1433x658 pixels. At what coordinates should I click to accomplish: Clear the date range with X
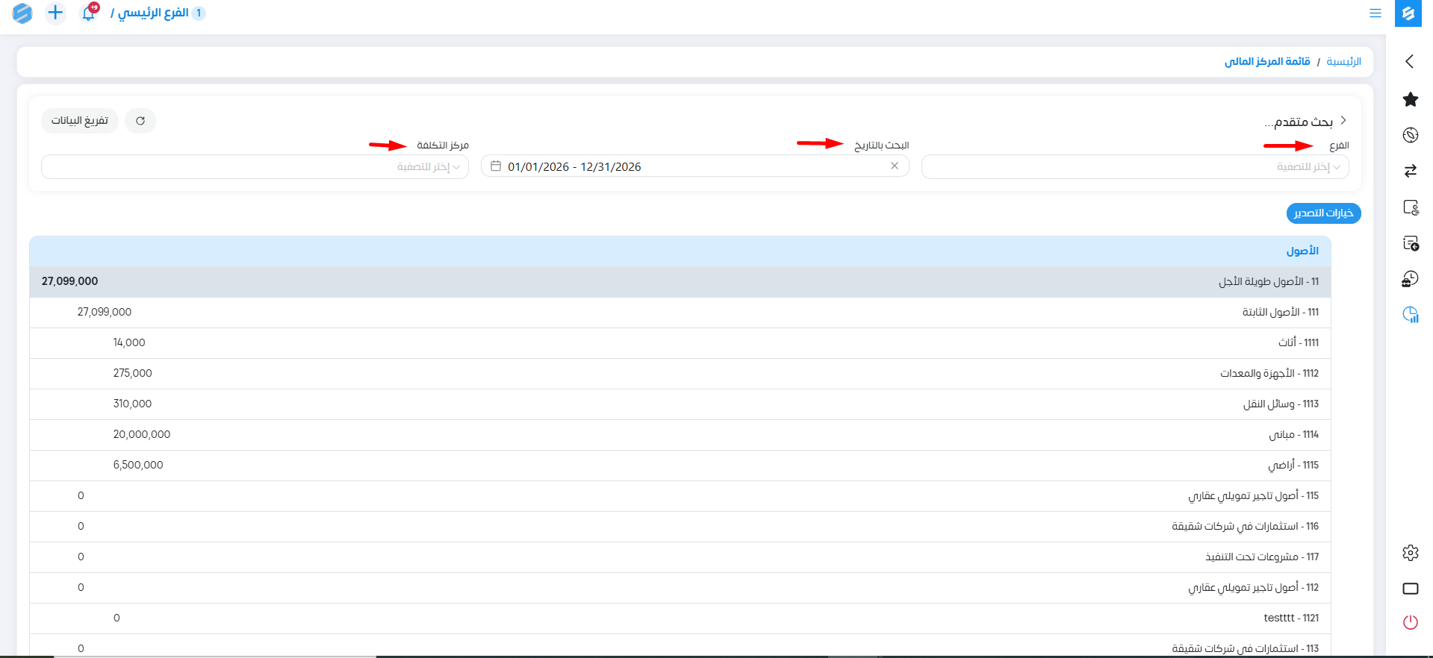pos(894,166)
